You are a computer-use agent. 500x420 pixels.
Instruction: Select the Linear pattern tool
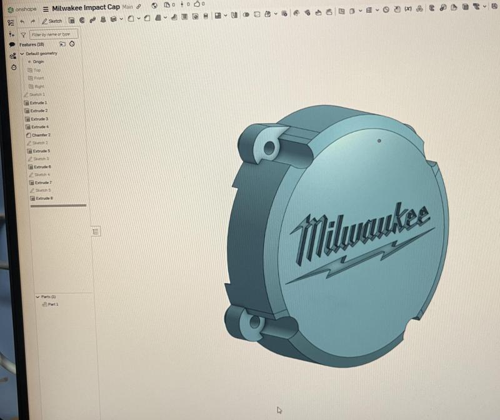point(217,16)
